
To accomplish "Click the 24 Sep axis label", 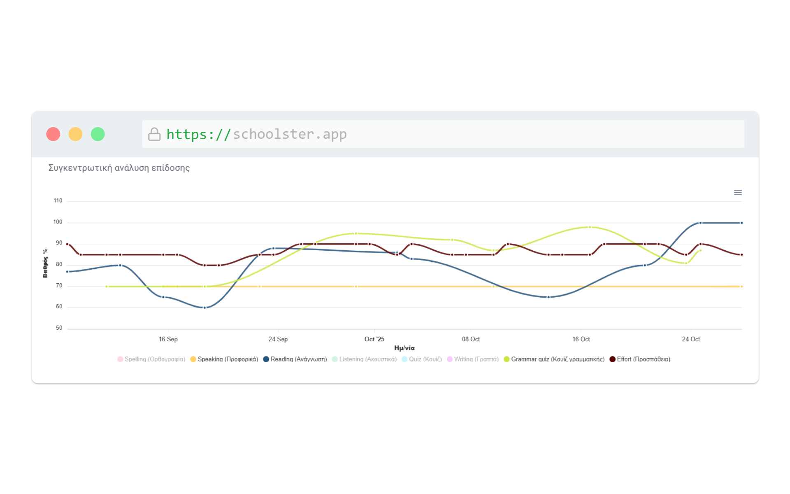I will click(x=278, y=339).
